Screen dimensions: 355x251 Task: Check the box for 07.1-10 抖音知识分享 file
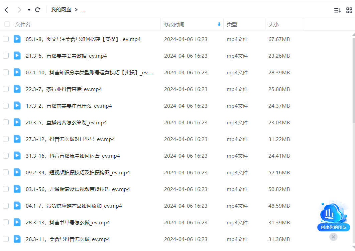[6, 72]
